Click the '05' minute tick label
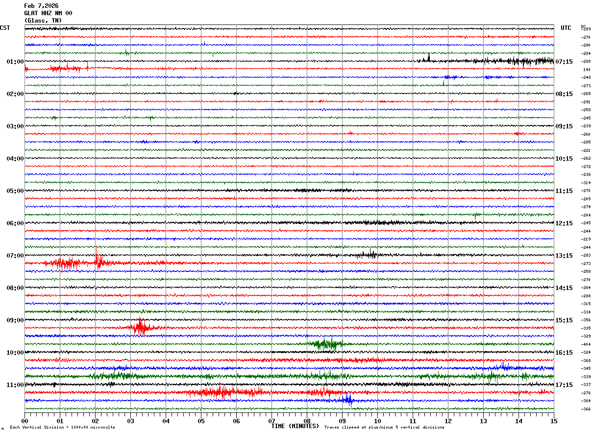593x434 pixels. click(x=201, y=421)
